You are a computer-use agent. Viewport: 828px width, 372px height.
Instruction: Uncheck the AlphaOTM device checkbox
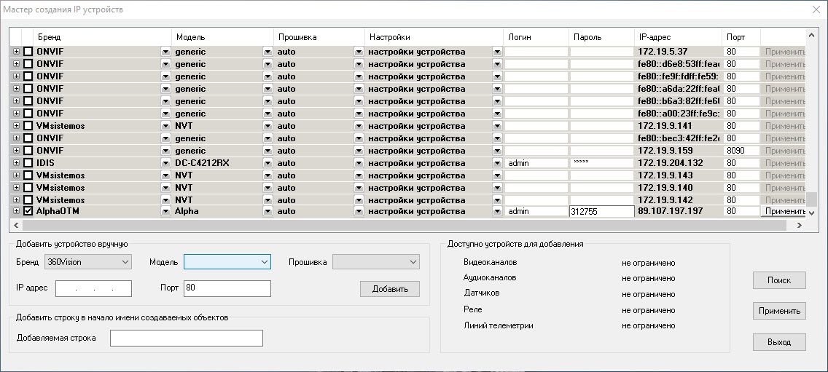pos(28,212)
